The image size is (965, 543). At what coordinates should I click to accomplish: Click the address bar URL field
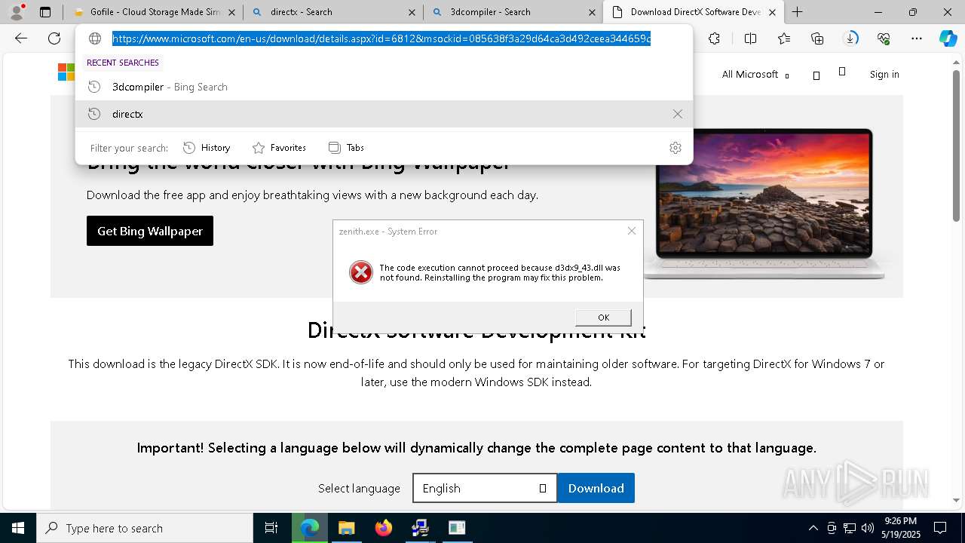click(x=381, y=38)
